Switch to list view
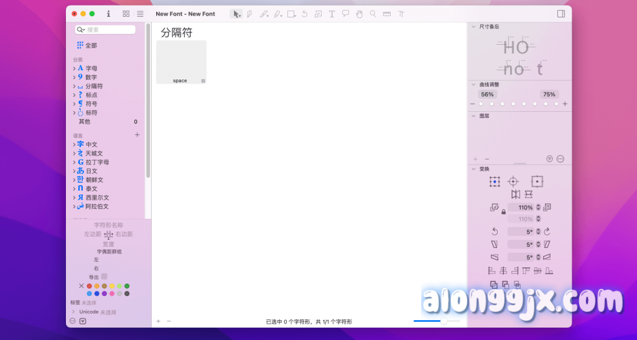Viewport: 637px width, 340px height. (140, 14)
